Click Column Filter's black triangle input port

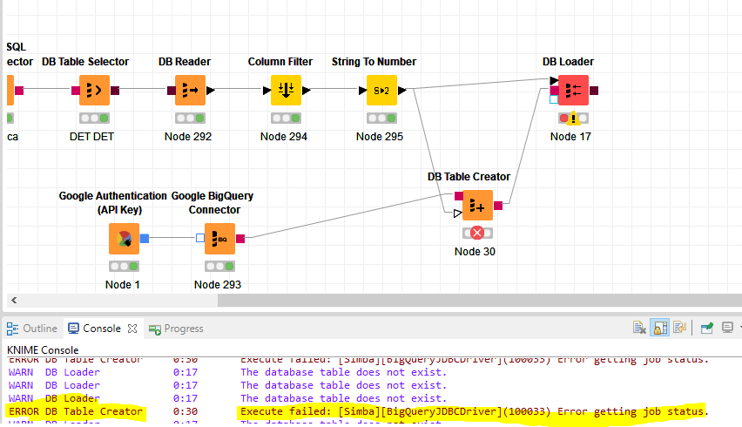[266, 91]
